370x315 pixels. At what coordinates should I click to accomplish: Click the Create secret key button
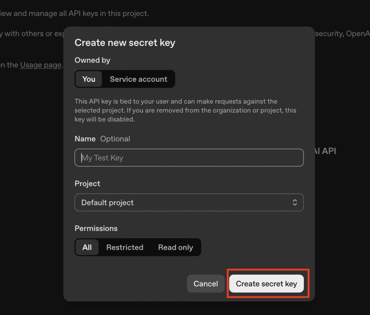(x=266, y=283)
